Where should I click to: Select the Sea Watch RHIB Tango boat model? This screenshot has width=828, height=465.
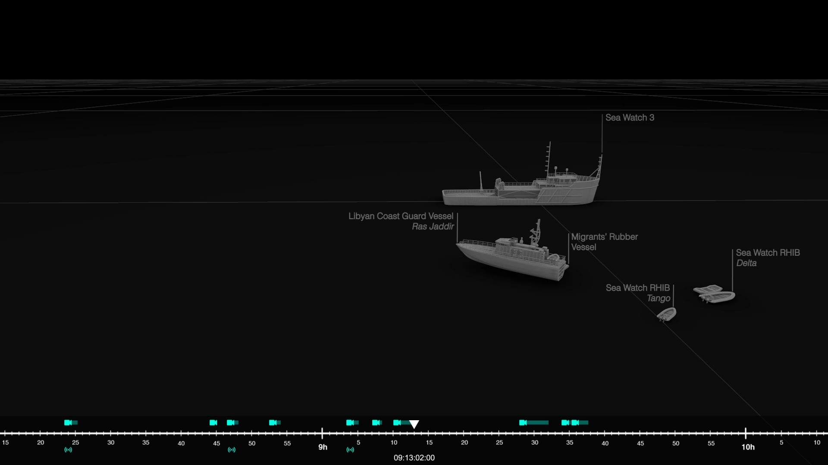(x=667, y=314)
